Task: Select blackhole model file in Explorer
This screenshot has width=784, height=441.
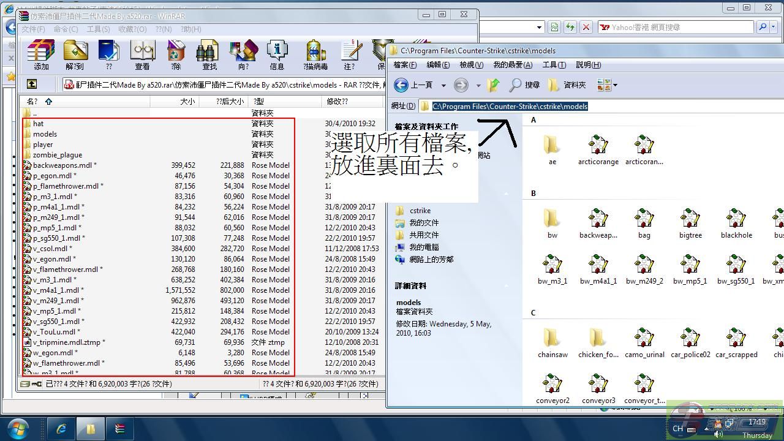Action: 736,224
